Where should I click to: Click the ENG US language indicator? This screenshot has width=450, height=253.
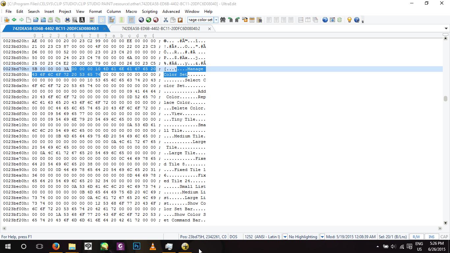tap(419, 246)
